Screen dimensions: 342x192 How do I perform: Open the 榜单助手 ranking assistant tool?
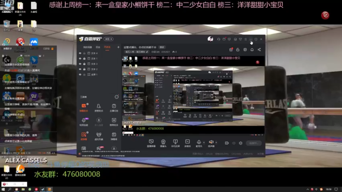[114, 122]
